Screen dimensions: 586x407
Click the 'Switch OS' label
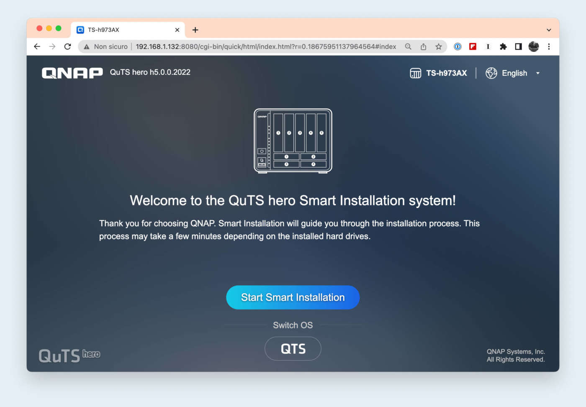click(293, 325)
